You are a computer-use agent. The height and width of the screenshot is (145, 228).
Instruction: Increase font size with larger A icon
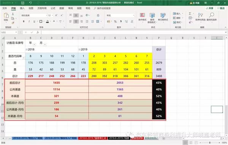56,15
